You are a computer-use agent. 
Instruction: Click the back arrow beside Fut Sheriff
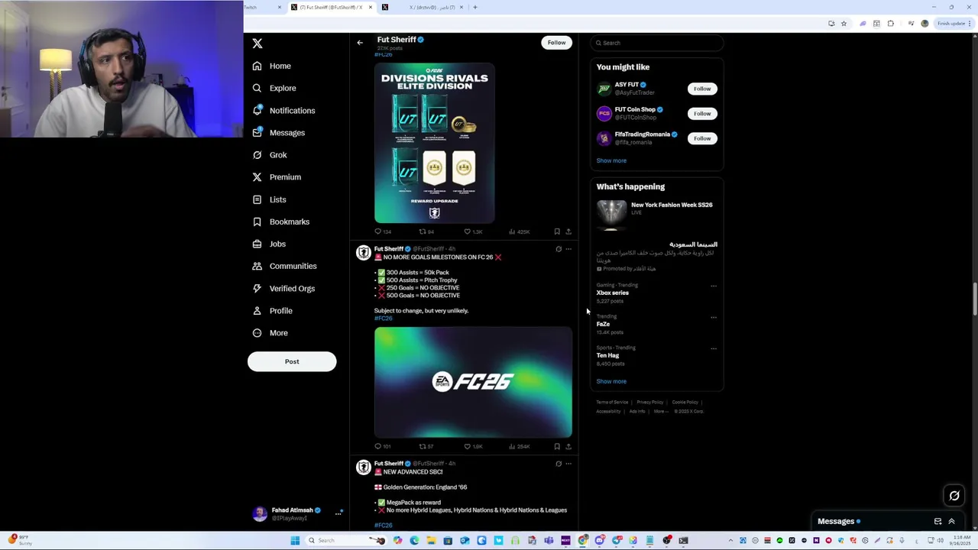click(360, 43)
